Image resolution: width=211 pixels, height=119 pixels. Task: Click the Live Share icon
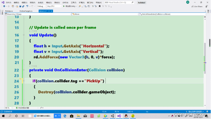click(192, 6)
